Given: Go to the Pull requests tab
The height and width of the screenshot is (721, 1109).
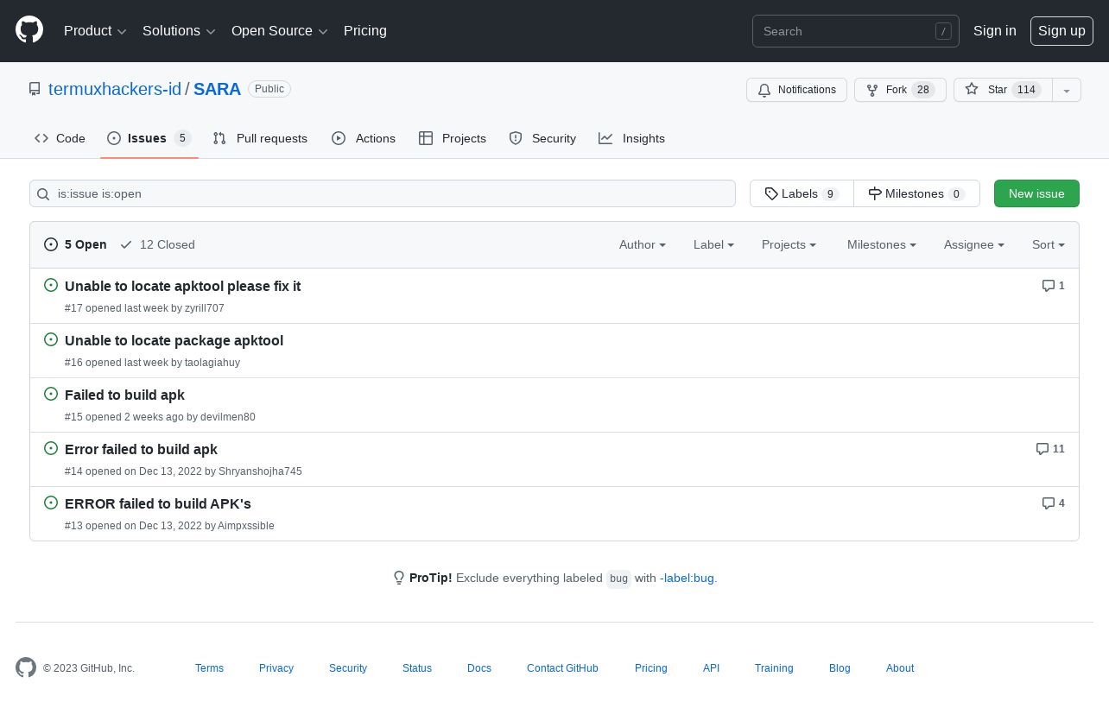Looking at the screenshot, I should 260,138.
